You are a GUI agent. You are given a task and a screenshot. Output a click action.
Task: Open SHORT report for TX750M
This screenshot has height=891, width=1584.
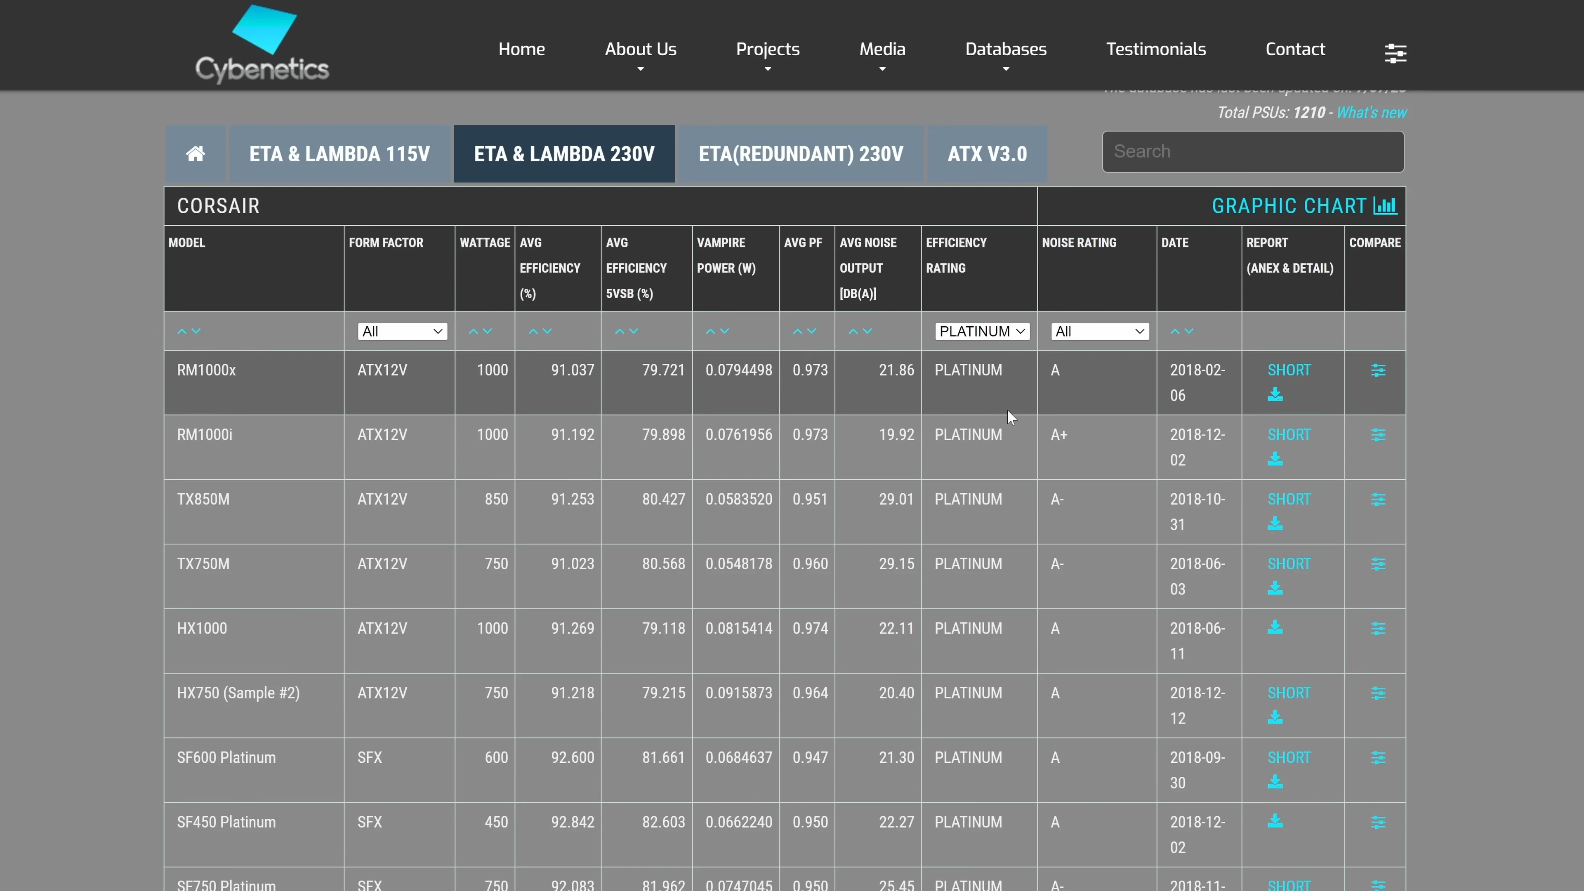tap(1289, 564)
